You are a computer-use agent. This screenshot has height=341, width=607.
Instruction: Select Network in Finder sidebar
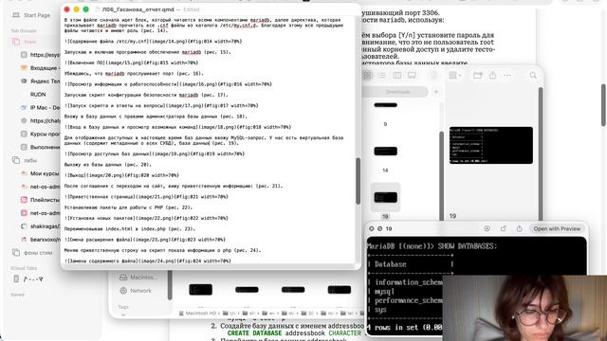click(x=136, y=291)
